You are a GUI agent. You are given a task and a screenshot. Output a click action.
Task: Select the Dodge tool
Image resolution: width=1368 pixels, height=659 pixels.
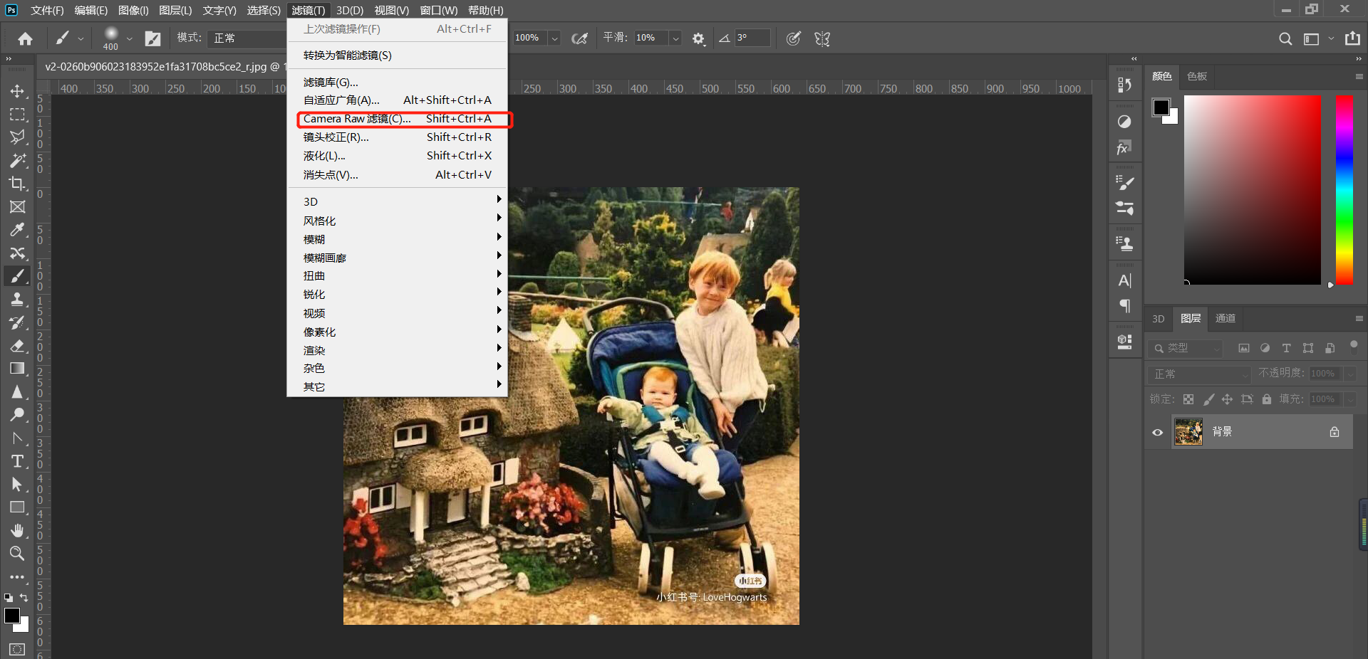pyautogui.click(x=17, y=415)
